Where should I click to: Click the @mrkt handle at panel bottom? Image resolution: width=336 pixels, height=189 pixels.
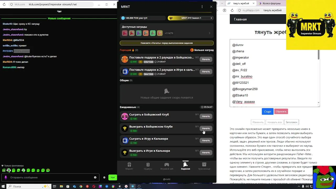coord(167,179)
